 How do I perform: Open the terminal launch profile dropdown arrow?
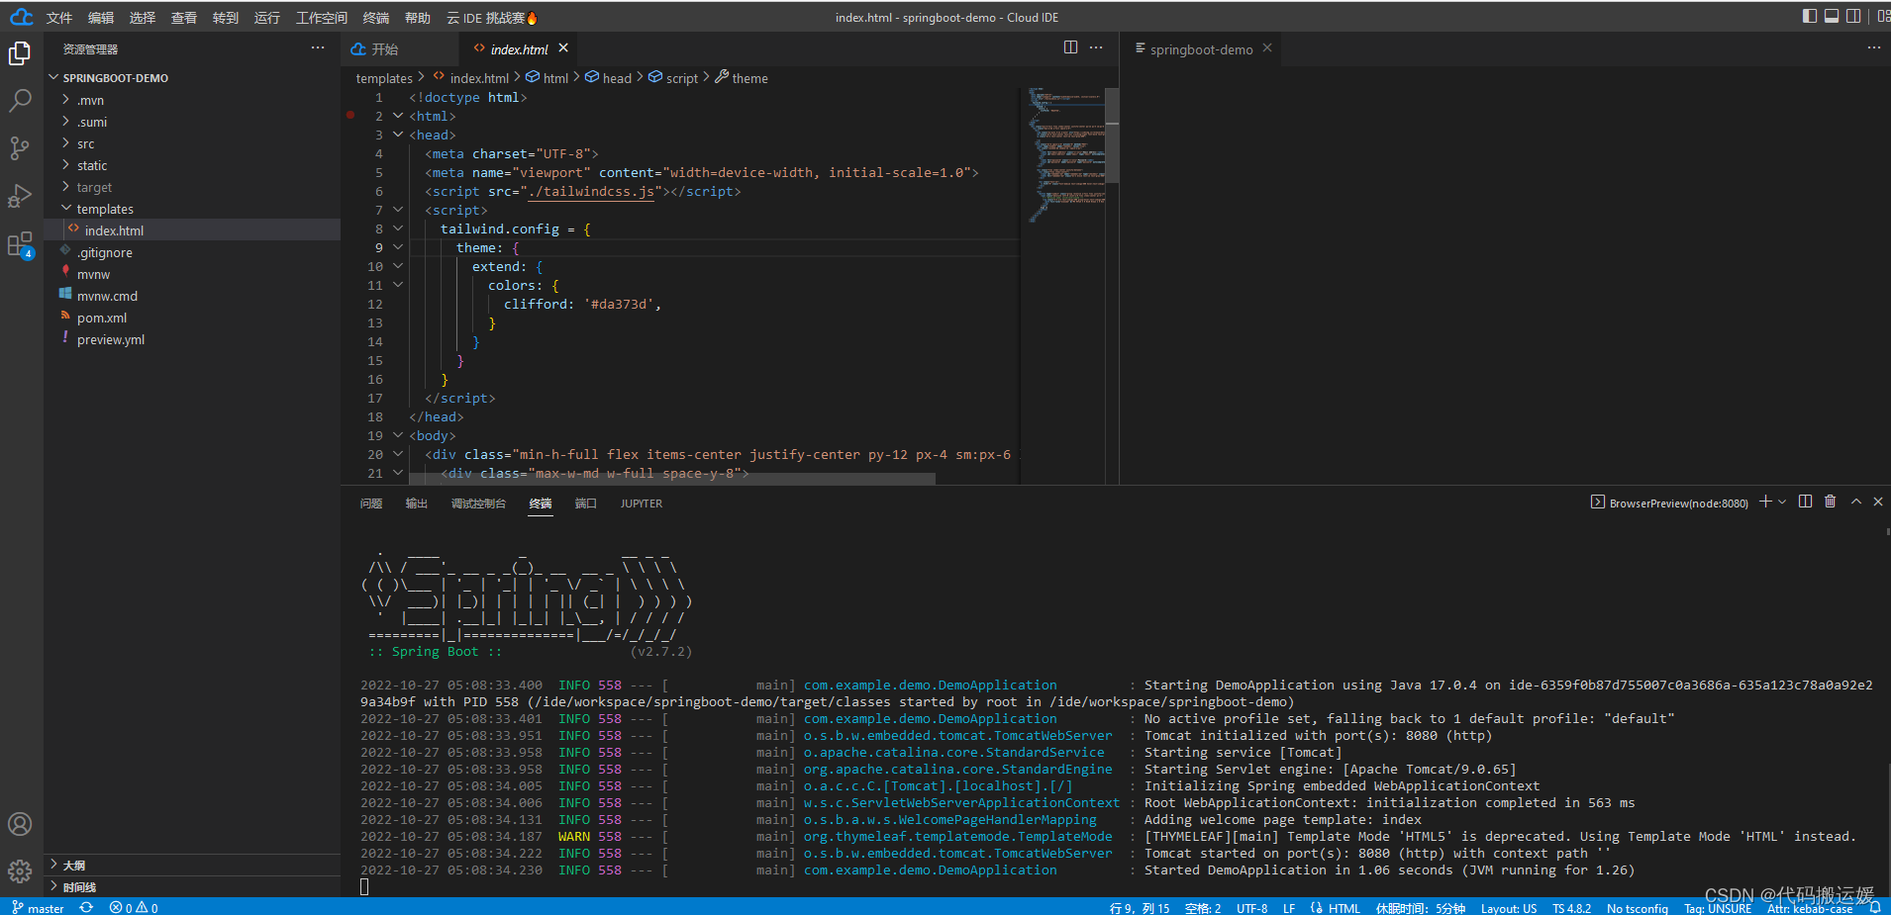point(1782,502)
